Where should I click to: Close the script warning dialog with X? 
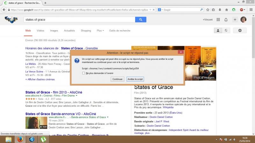(x=181, y=52)
